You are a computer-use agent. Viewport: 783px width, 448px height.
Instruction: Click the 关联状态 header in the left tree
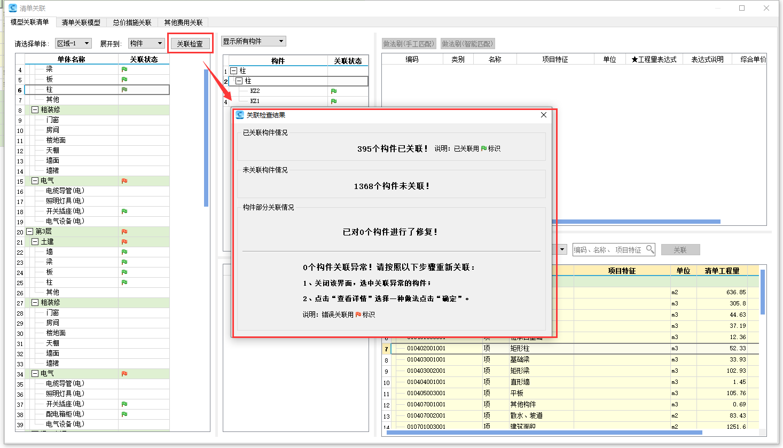(x=144, y=59)
